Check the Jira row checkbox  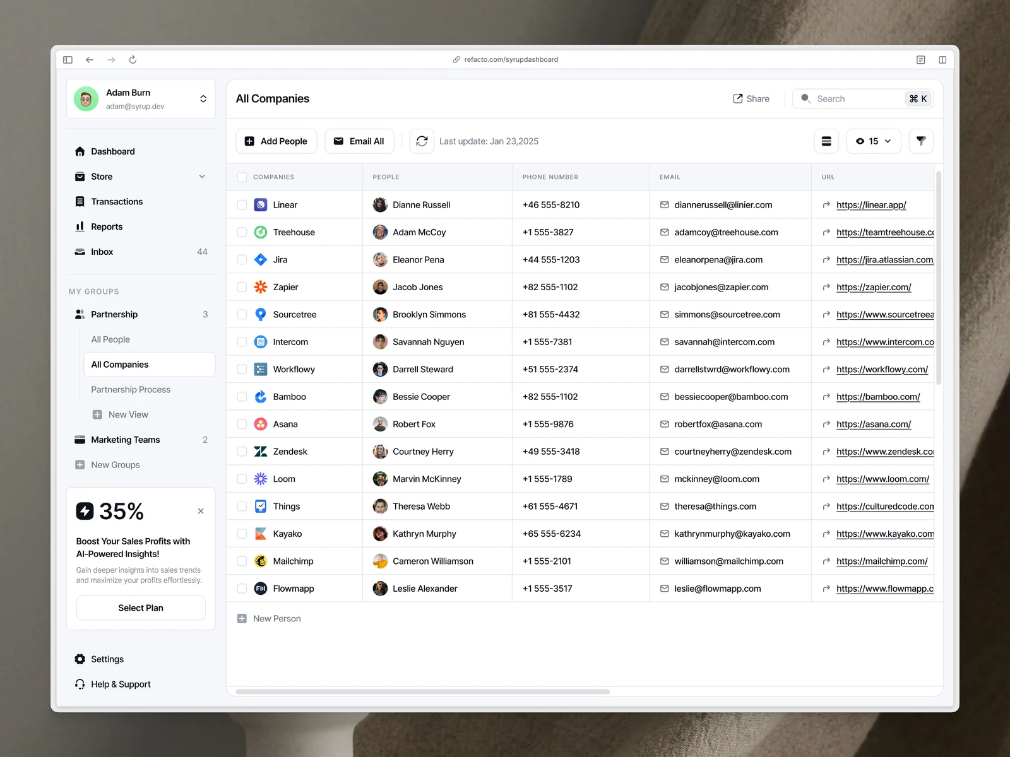[x=242, y=260]
